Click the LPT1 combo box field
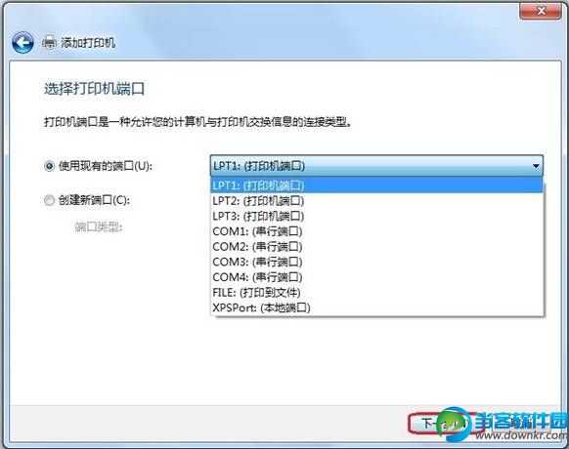 tap(376, 166)
